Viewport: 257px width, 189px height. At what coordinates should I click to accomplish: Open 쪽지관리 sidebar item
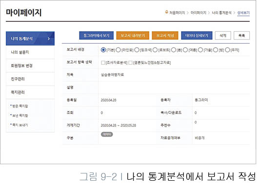coord(30,92)
